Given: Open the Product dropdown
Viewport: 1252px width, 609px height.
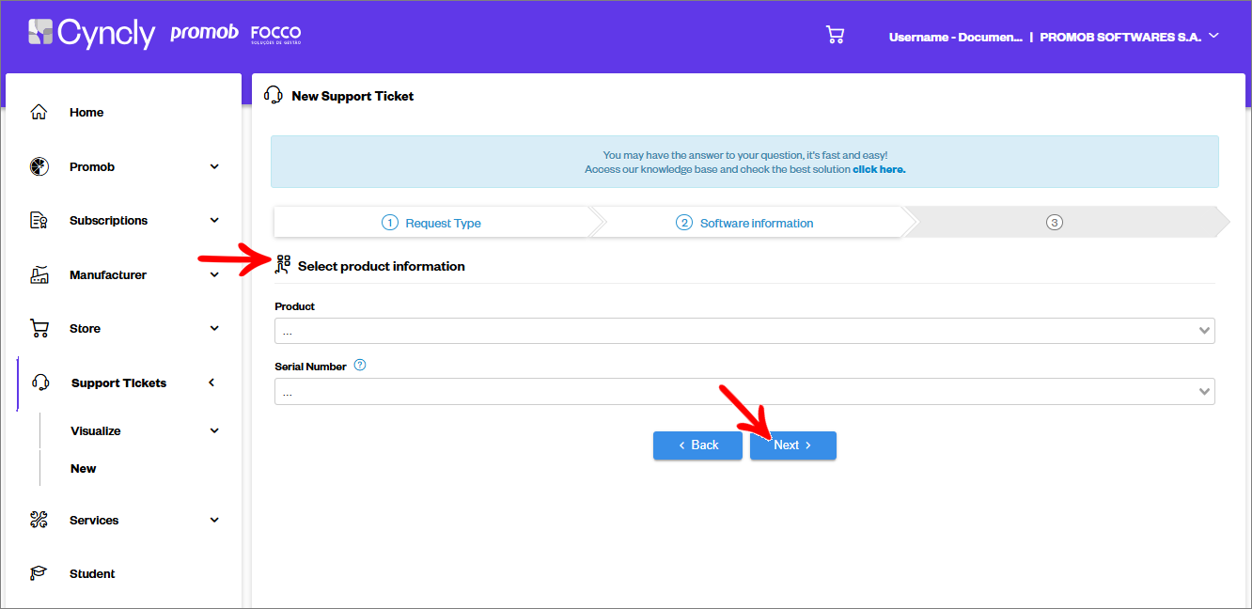Looking at the screenshot, I should [x=744, y=331].
